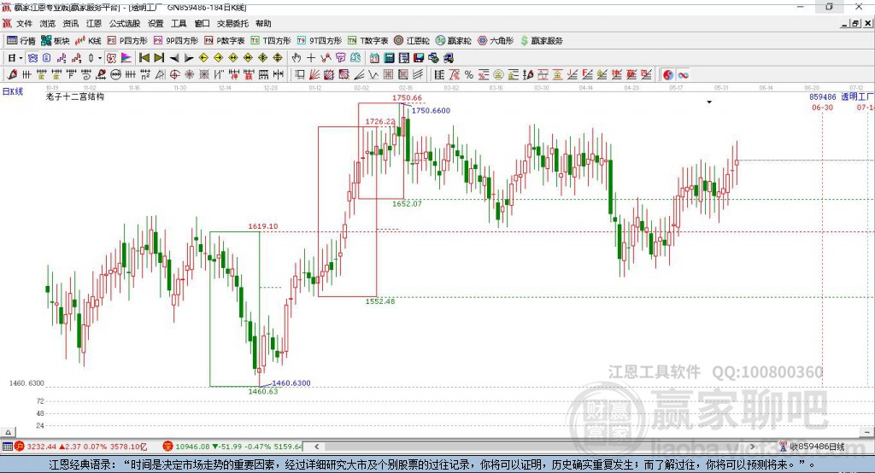
Task: Open the 帮助 menu
Action: [263, 23]
